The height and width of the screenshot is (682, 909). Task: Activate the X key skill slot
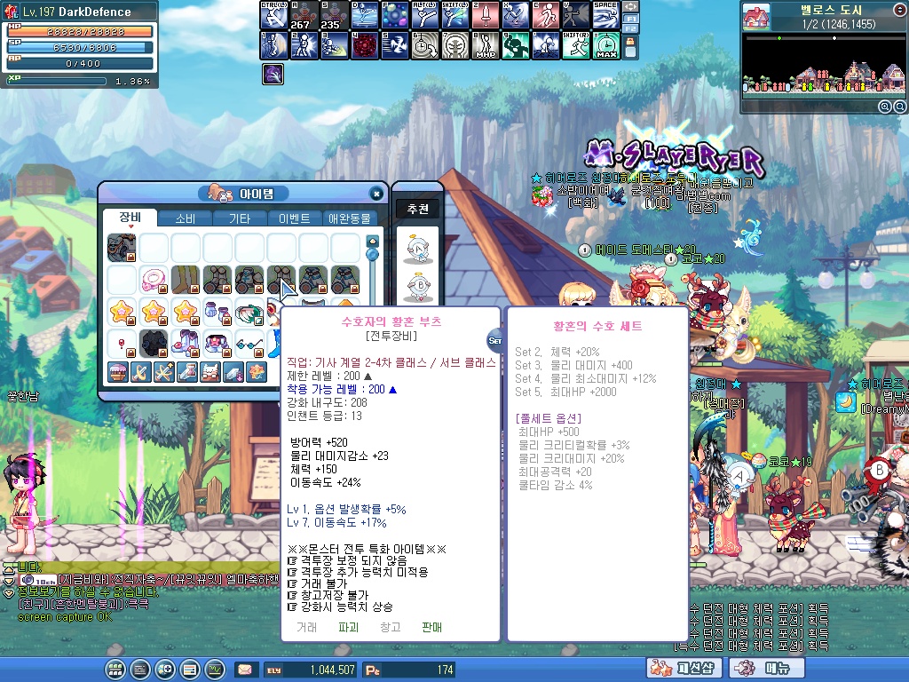516,15
